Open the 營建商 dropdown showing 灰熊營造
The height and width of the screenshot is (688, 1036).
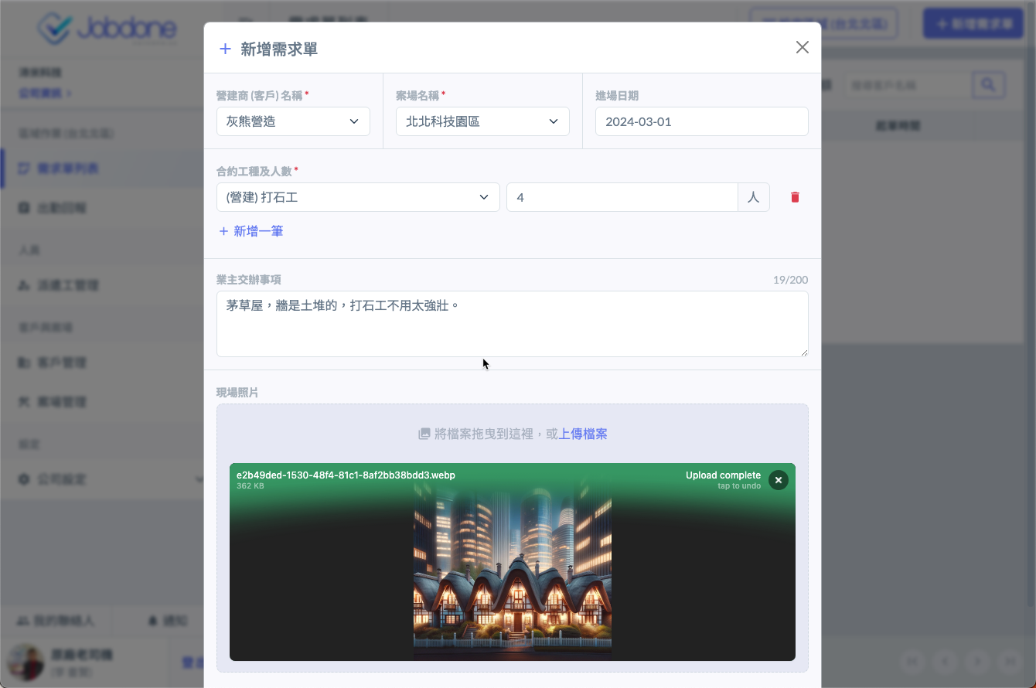293,121
